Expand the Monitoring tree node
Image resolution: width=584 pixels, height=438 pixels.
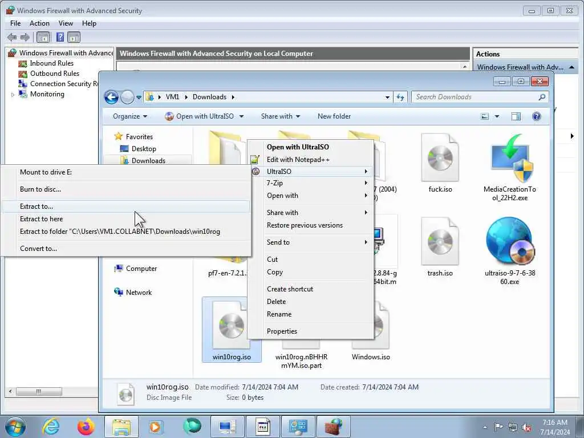[13, 95]
